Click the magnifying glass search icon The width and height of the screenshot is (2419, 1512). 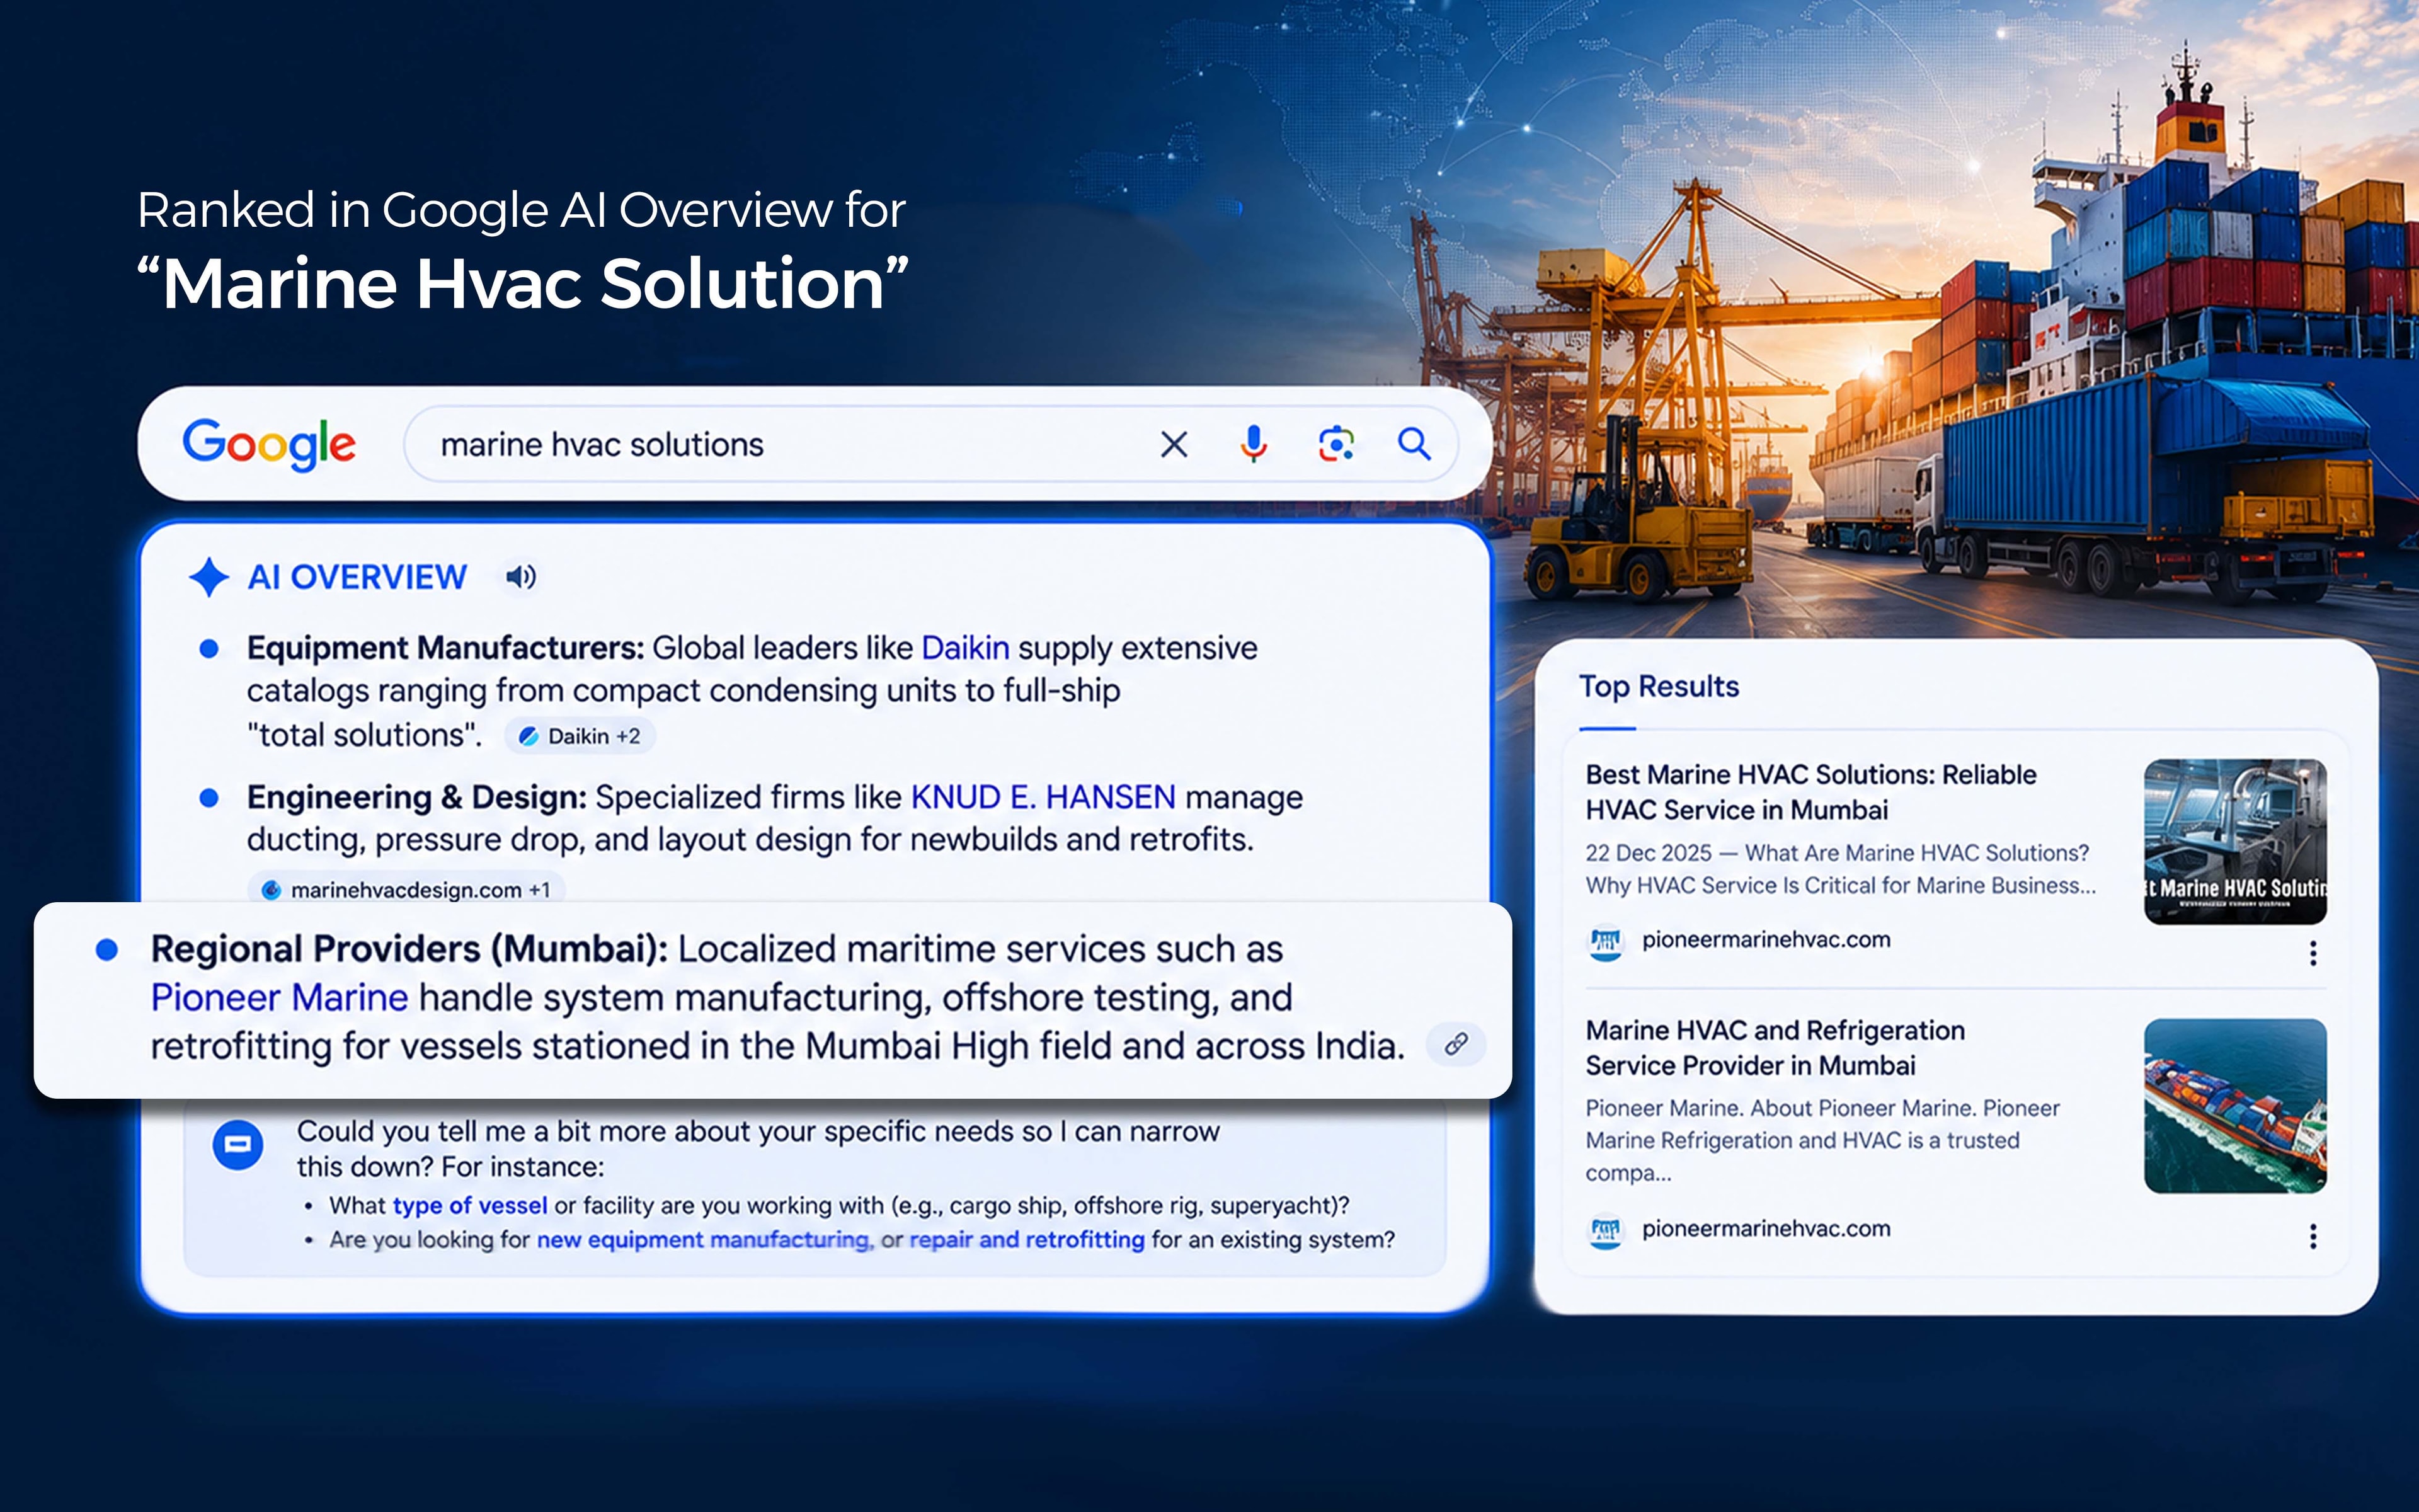(x=1414, y=443)
